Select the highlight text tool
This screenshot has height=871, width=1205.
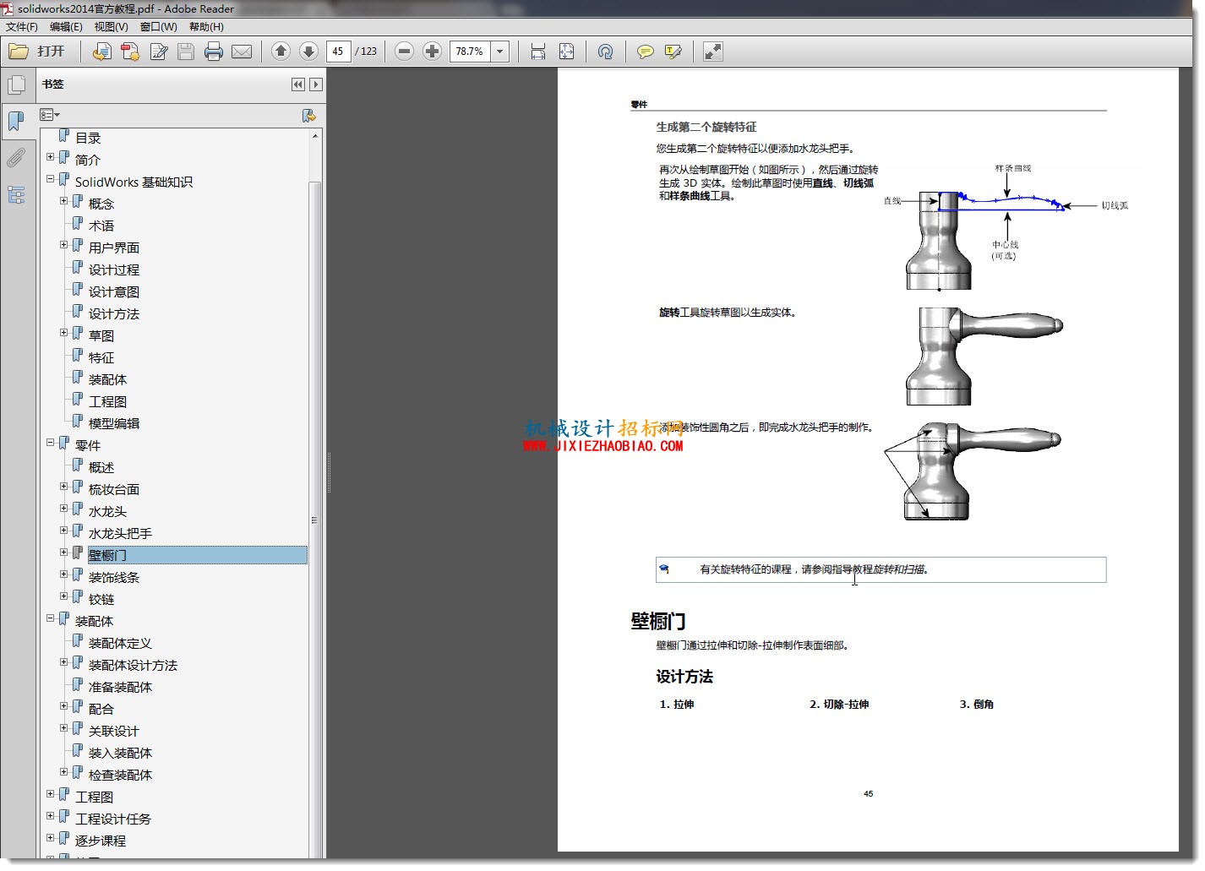click(673, 52)
